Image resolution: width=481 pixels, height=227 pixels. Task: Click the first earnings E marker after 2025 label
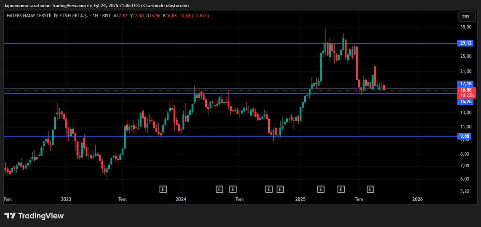[321, 189]
